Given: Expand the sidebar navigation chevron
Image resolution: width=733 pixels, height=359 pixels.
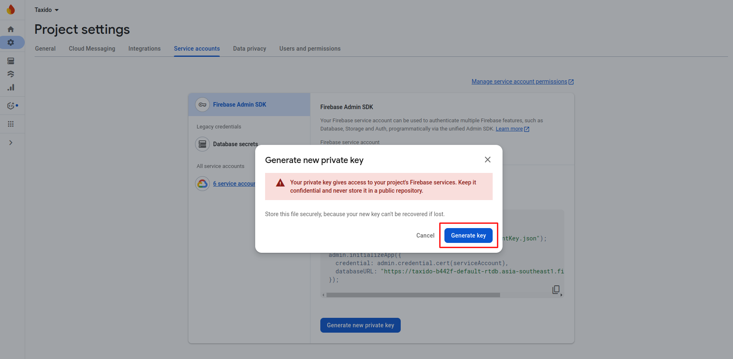Looking at the screenshot, I should (11, 142).
